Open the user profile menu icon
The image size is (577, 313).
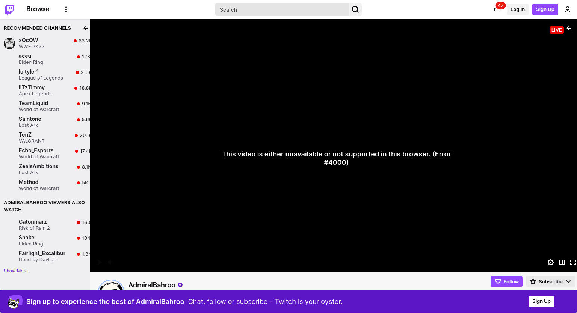coord(568,9)
